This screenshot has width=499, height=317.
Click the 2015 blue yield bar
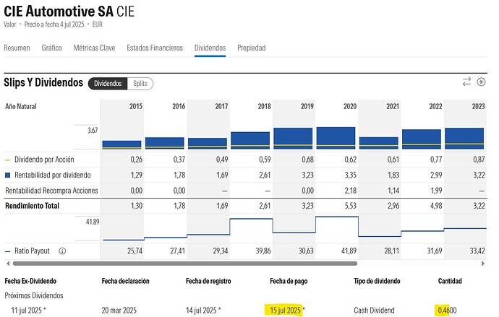[x=122, y=145]
